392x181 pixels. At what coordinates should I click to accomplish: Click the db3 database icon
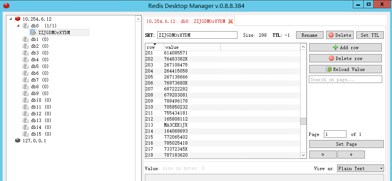click(26, 53)
